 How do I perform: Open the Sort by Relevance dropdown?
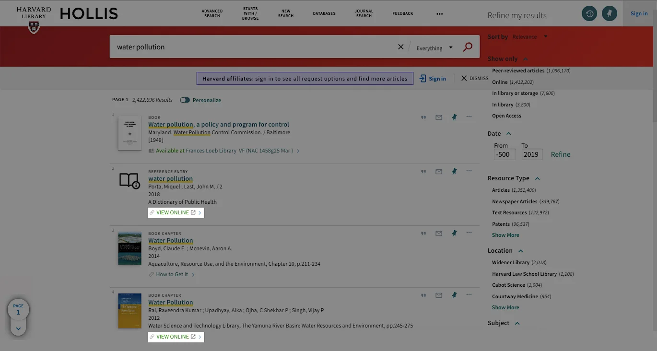[x=529, y=37]
